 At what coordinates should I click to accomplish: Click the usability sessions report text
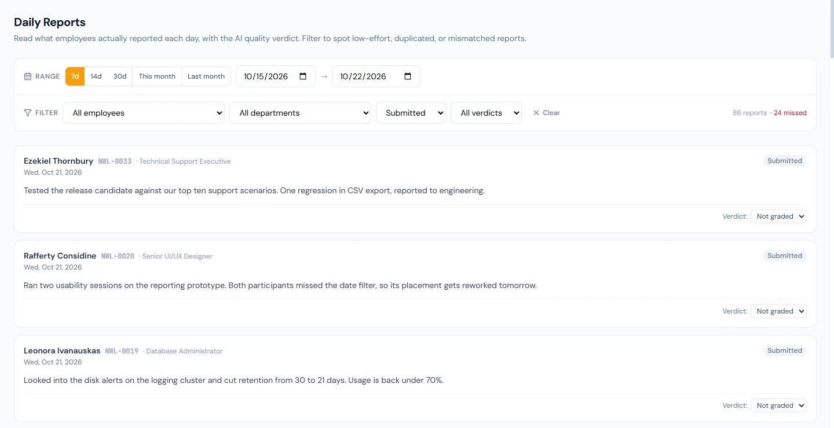tap(280, 285)
